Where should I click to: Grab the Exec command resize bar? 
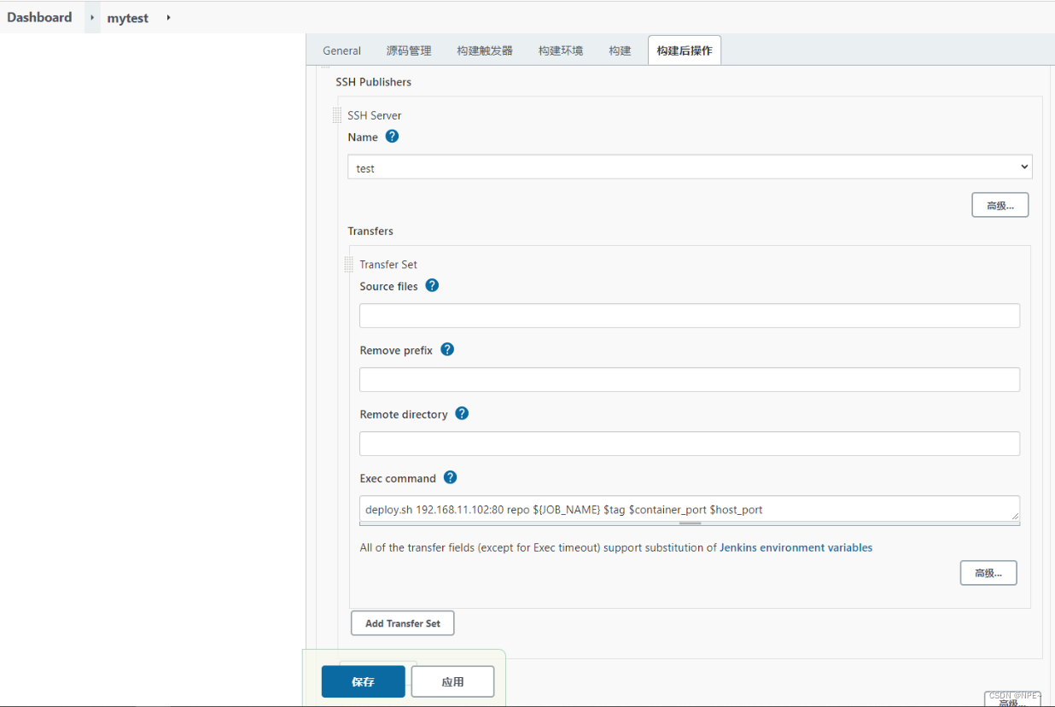[690, 523]
